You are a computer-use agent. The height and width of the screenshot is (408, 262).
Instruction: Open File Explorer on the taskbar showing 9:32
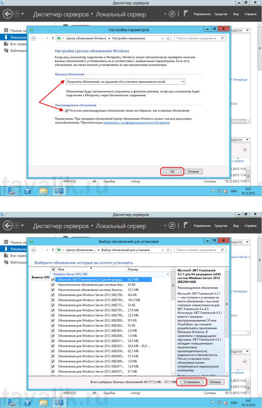[43, 191]
